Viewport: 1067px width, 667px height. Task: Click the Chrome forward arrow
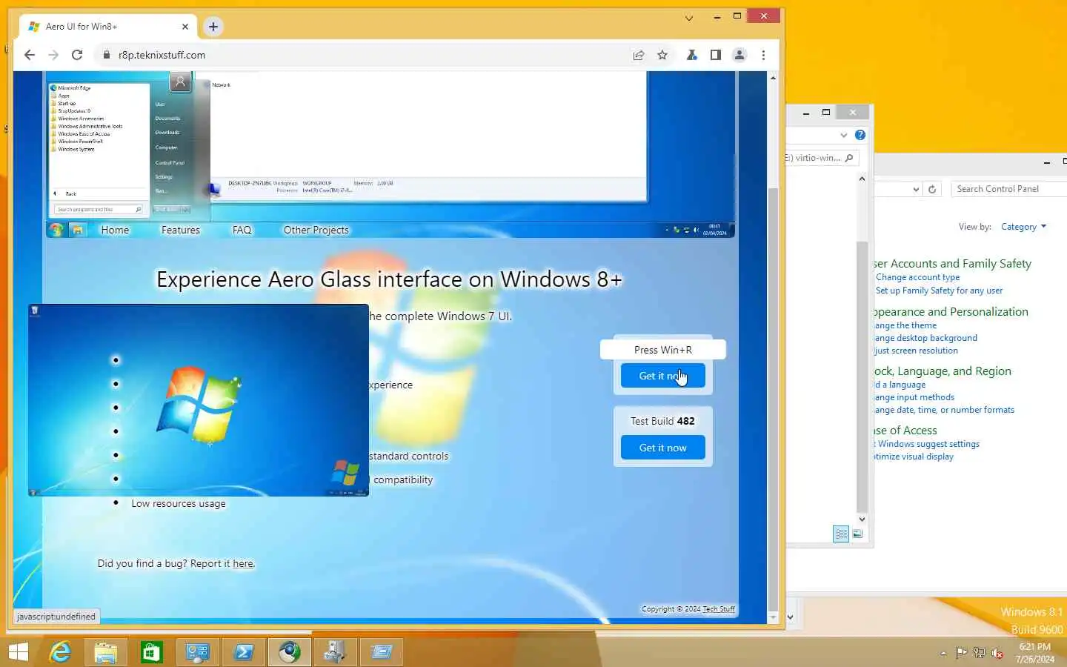(53, 55)
